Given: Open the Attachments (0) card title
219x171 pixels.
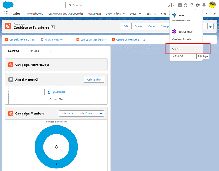Looking at the screenshot, I should click(x=27, y=80).
